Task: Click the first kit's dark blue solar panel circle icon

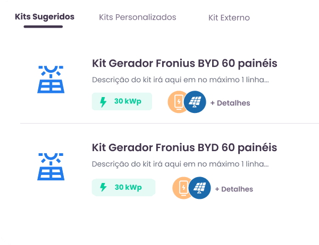Action: tap(195, 102)
